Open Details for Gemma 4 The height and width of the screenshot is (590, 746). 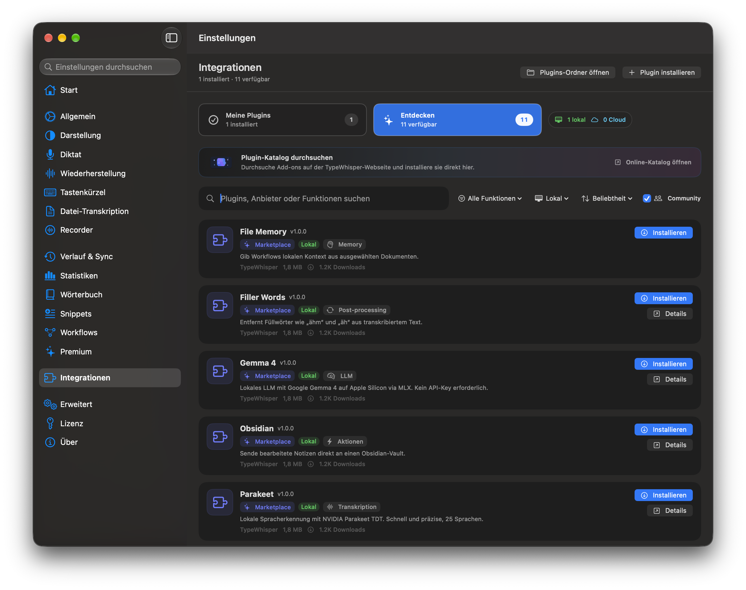click(670, 379)
